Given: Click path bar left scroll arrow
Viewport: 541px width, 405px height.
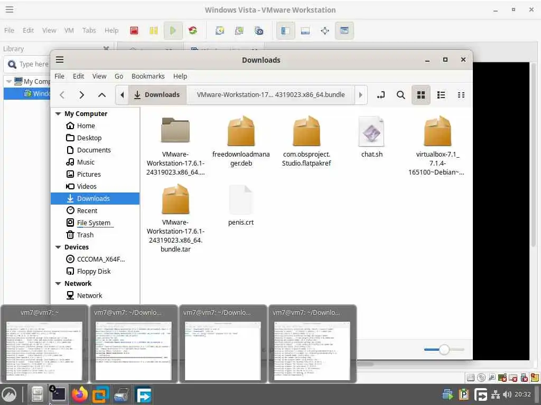Looking at the screenshot, I should 122,95.
